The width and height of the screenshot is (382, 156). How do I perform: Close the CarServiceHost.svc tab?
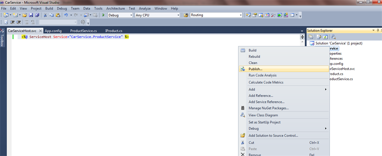[x=40, y=31]
